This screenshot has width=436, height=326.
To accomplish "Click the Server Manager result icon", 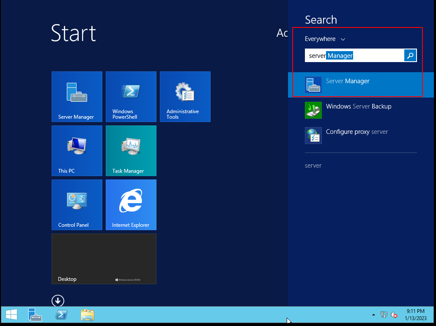I will point(313,85).
